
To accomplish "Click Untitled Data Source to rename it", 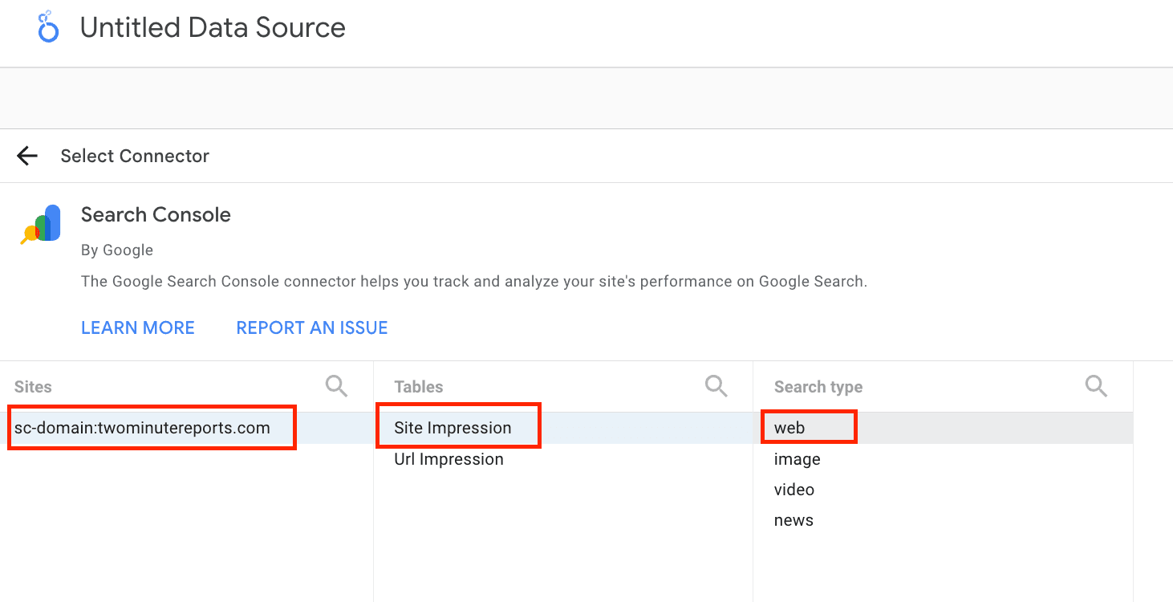I will click(212, 26).
